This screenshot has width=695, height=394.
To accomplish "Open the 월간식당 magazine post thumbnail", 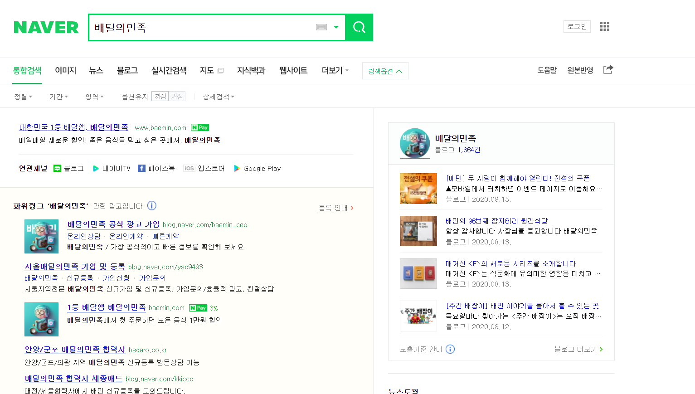I will (418, 231).
